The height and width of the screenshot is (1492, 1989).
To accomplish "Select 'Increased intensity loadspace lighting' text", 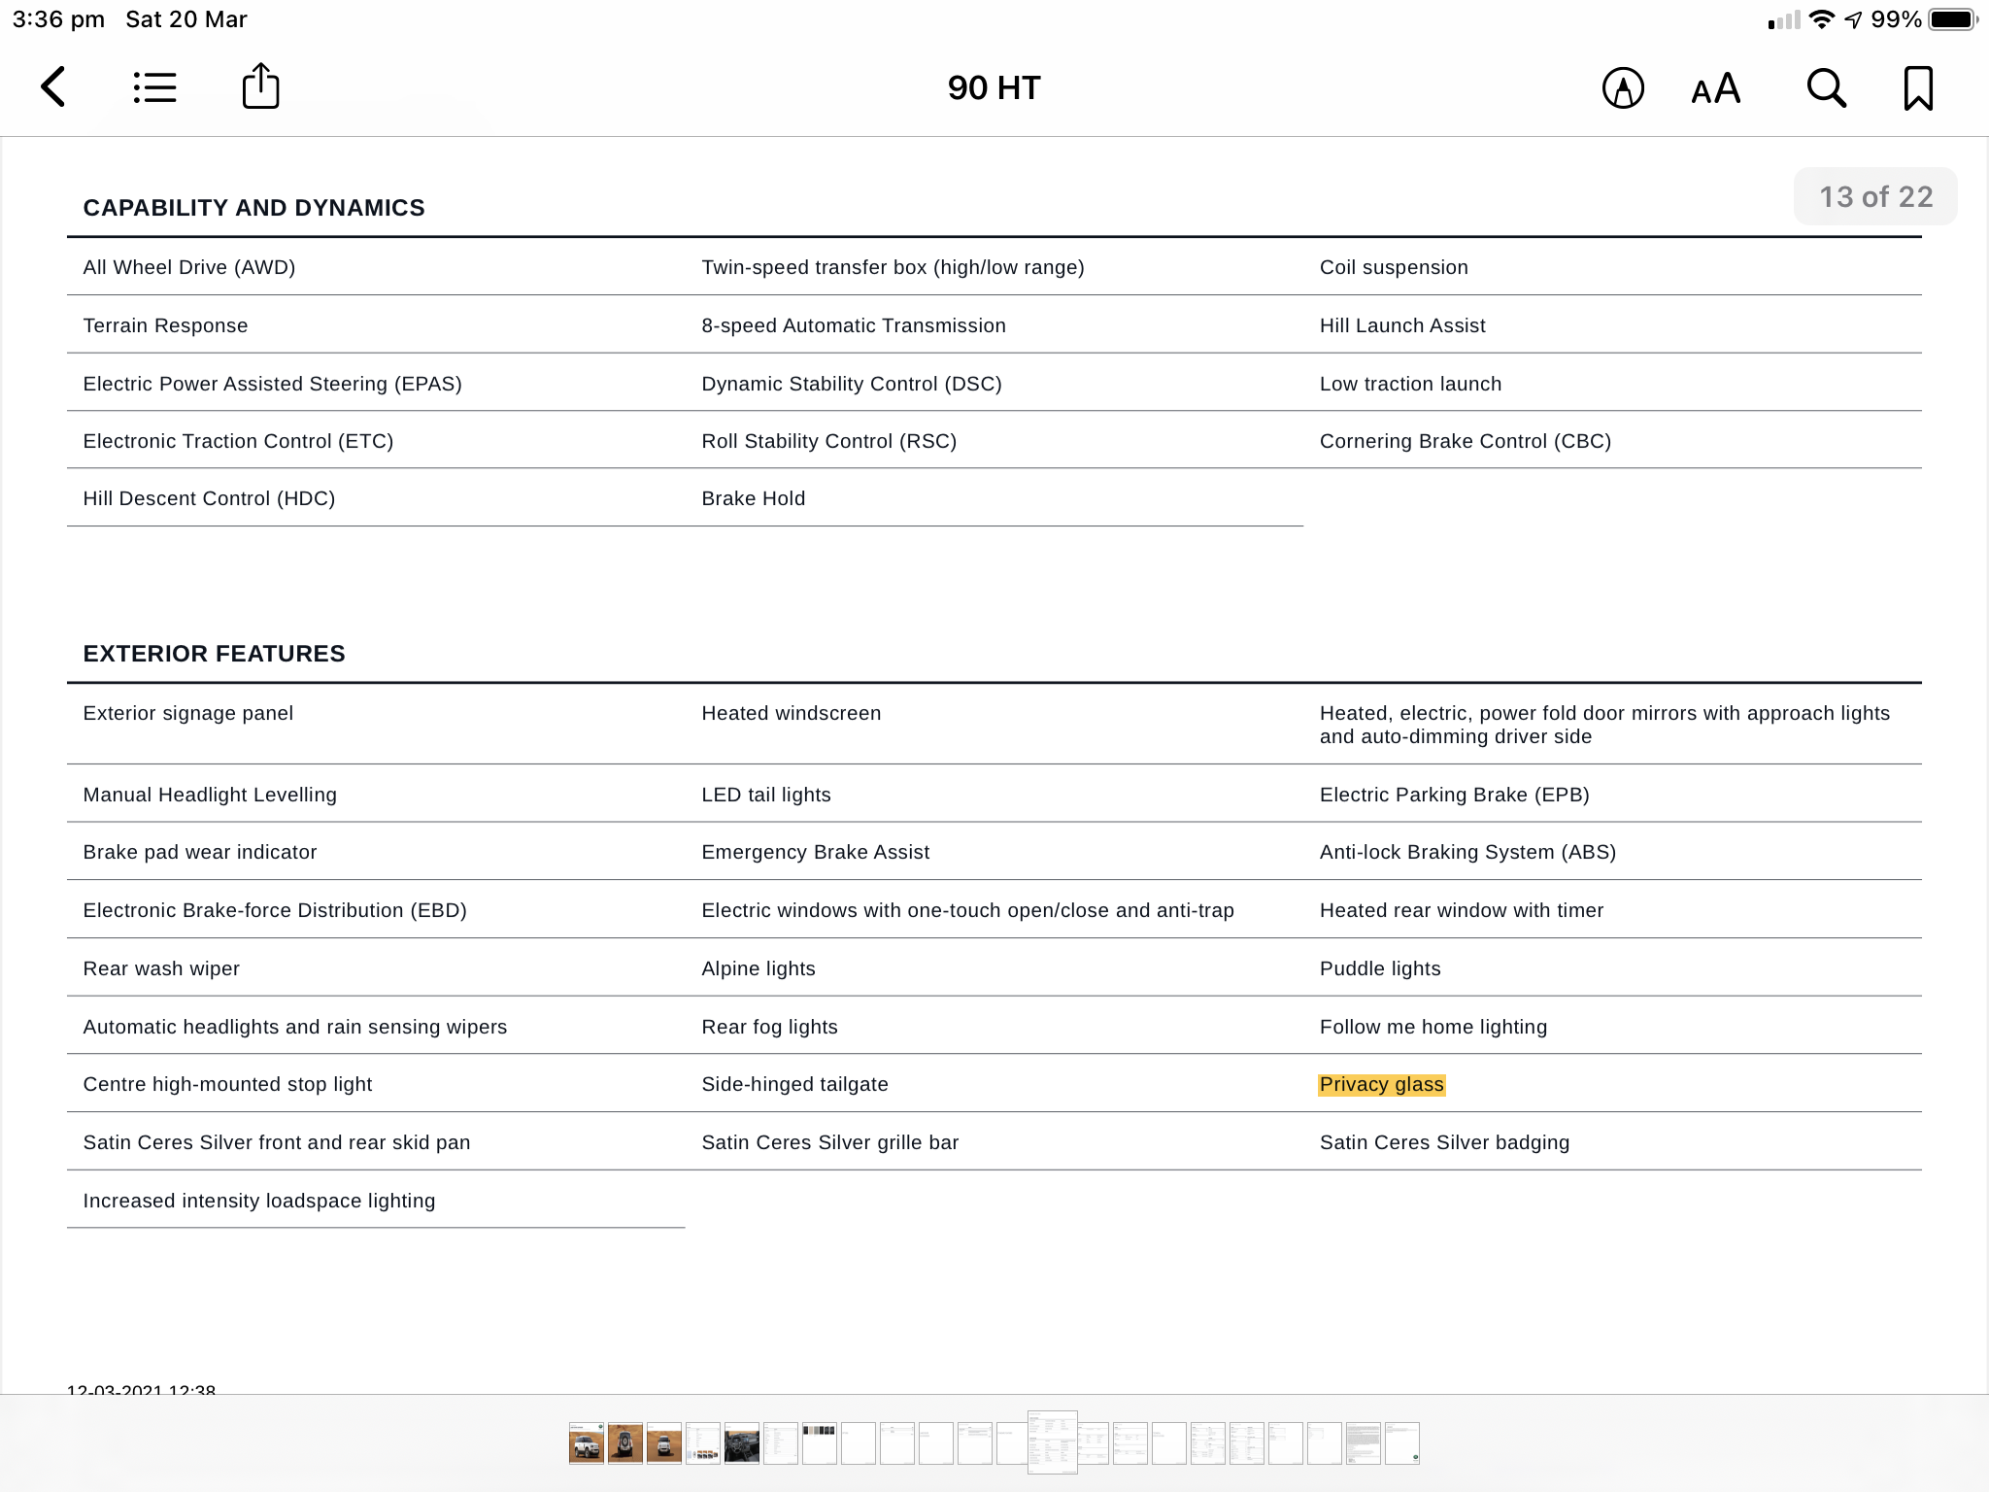I will [x=259, y=1201].
